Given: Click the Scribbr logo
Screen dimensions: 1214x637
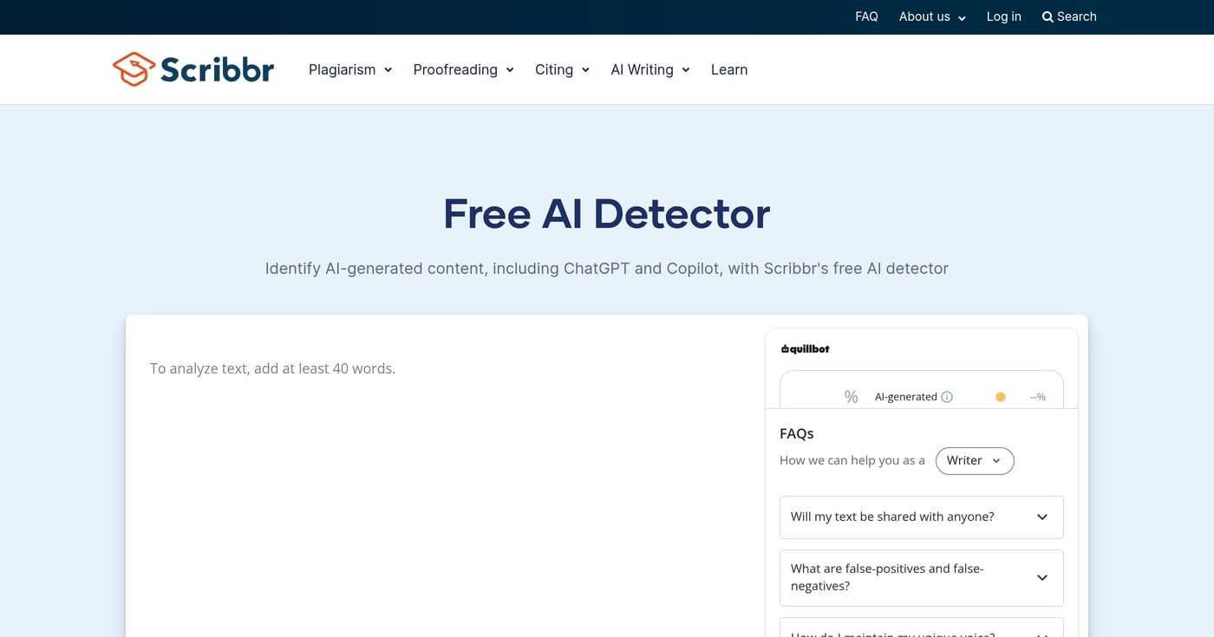Looking at the screenshot, I should (193, 69).
